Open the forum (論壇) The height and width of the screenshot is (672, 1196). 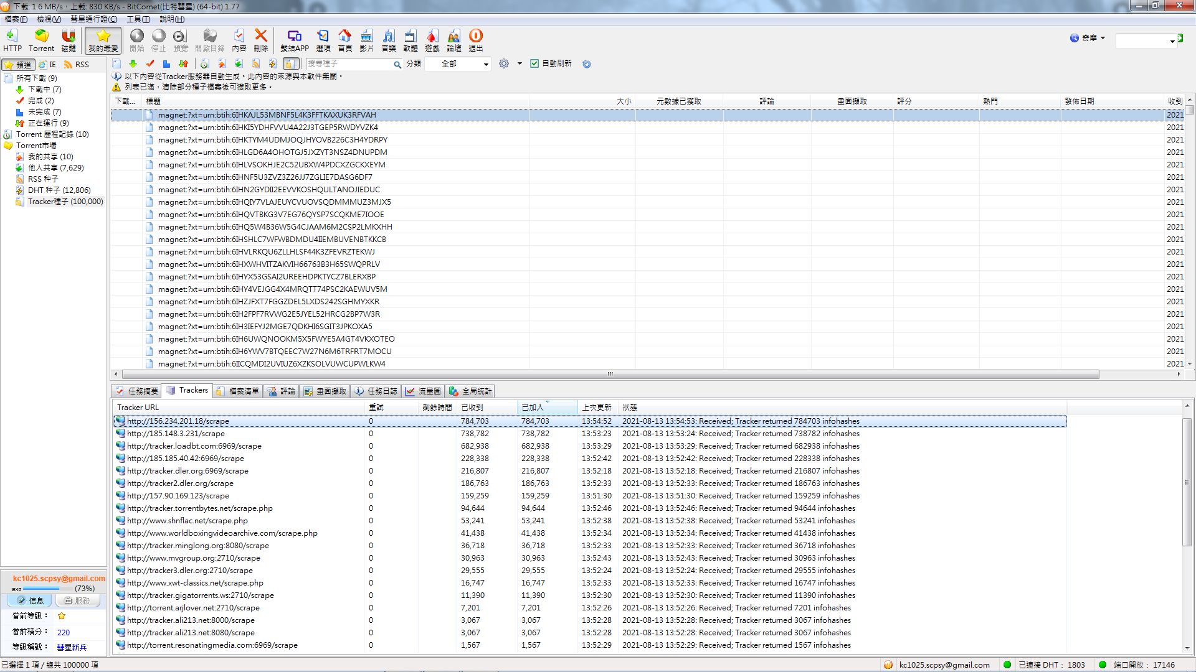[x=454, y=40]
